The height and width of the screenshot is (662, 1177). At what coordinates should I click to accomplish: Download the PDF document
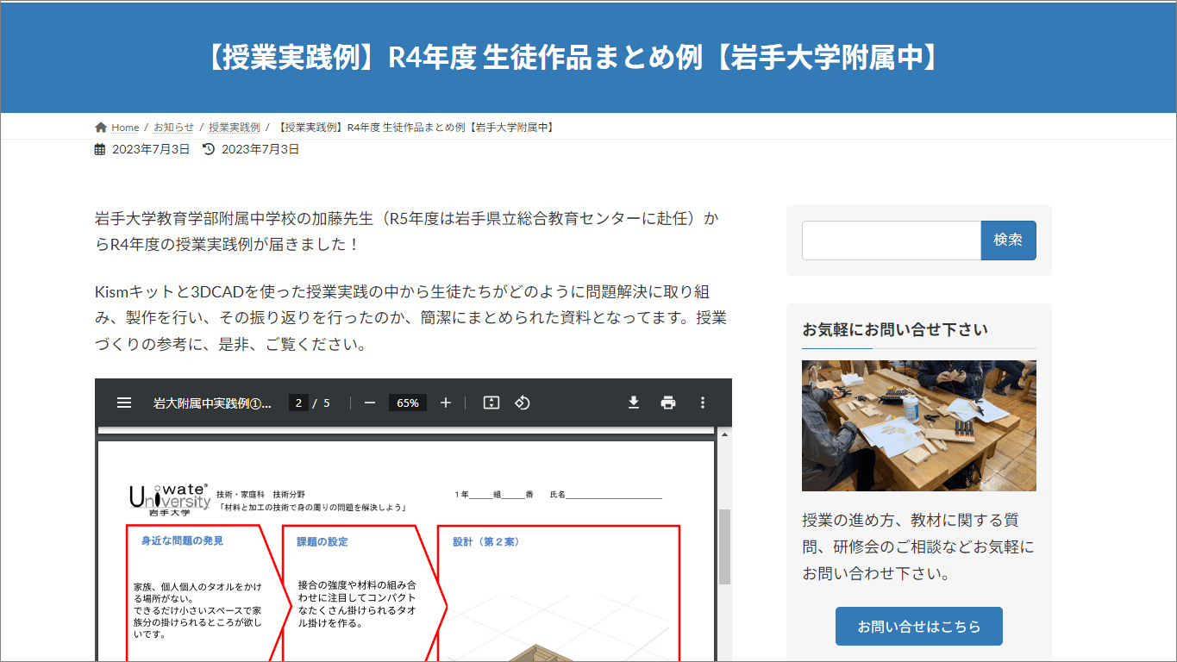point(633,402)
